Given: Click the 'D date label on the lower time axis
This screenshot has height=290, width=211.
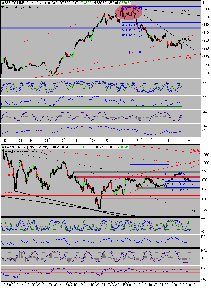Looking at the screenshot, I should pyautogui.click(x=113, y=285).
